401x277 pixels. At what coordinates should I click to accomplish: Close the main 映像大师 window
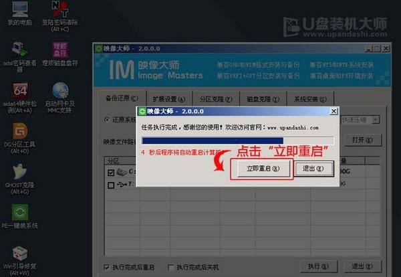coord(386,48)
